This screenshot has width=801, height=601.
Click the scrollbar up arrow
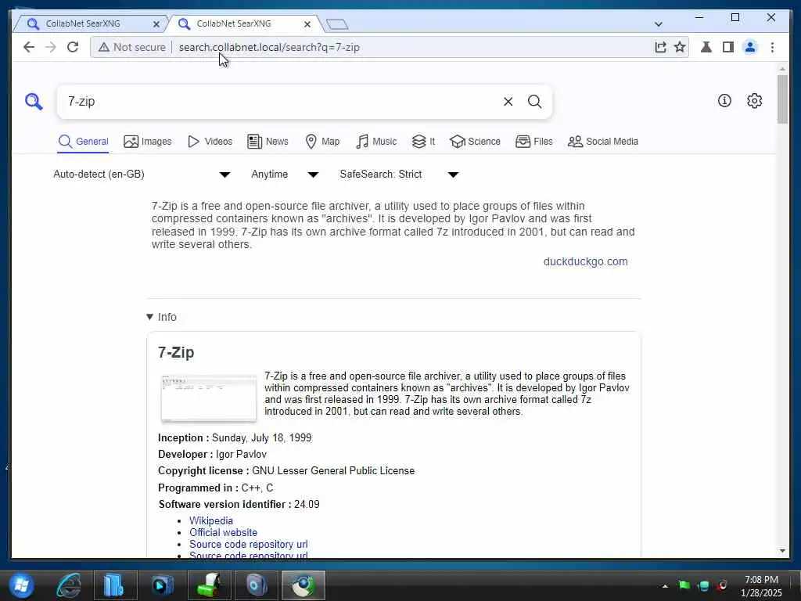(x=782, y=69)
